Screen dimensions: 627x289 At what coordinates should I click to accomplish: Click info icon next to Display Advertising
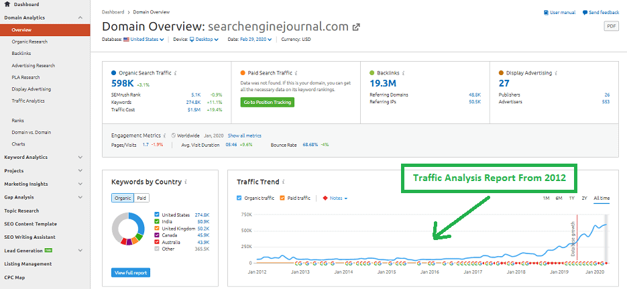pos(556,73)
